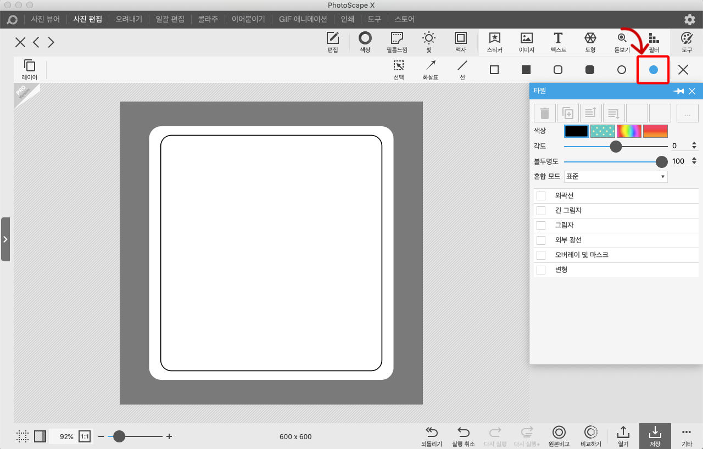Click the 불투명도 opacity slider handle
Screen dimensions: 703x449
click(x=662, y=161)
